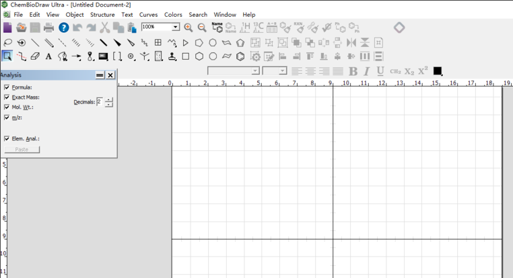Select the Text tool
This screenshot has width=513, height=278.
[48, 56]
